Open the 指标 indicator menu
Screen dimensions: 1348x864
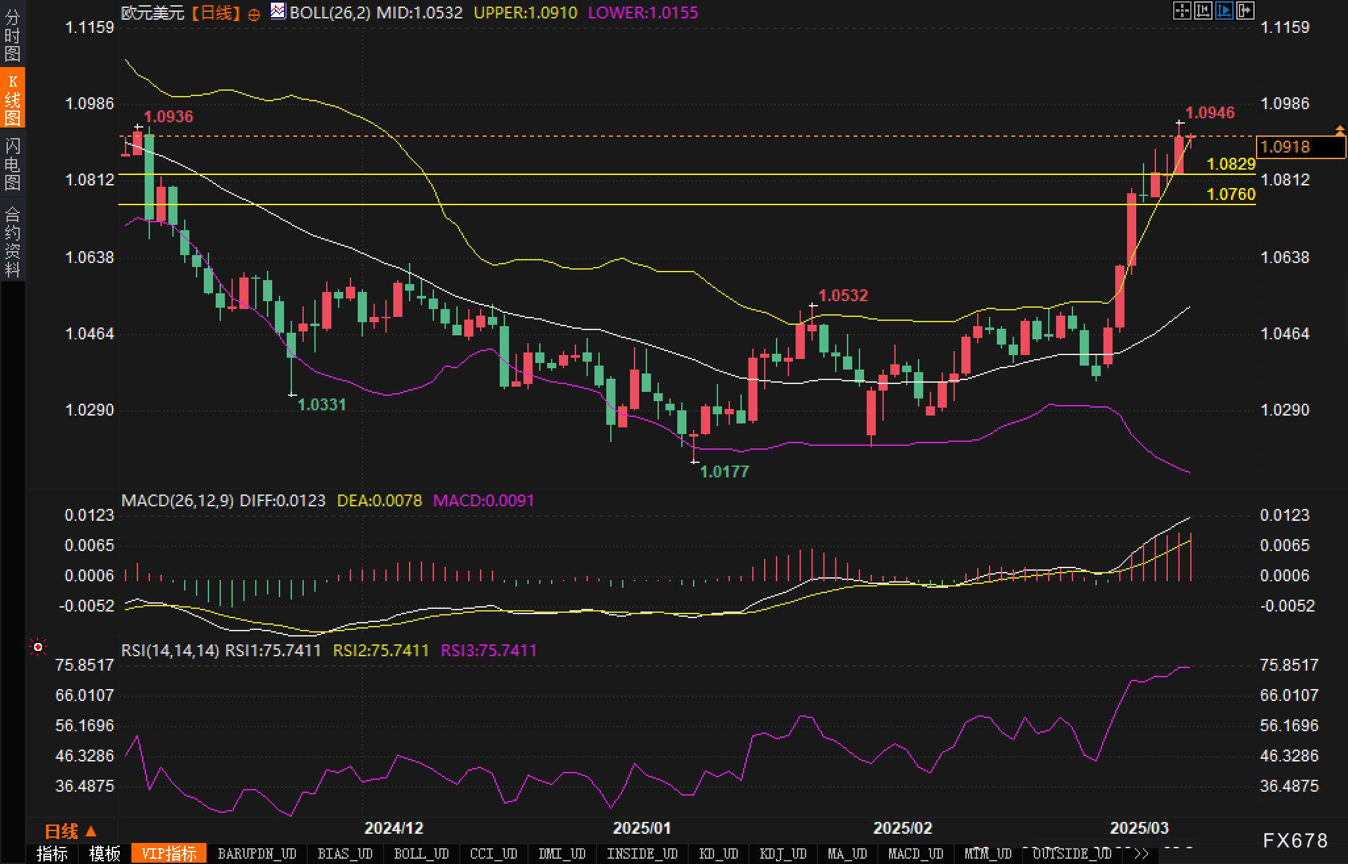(53, 854)
